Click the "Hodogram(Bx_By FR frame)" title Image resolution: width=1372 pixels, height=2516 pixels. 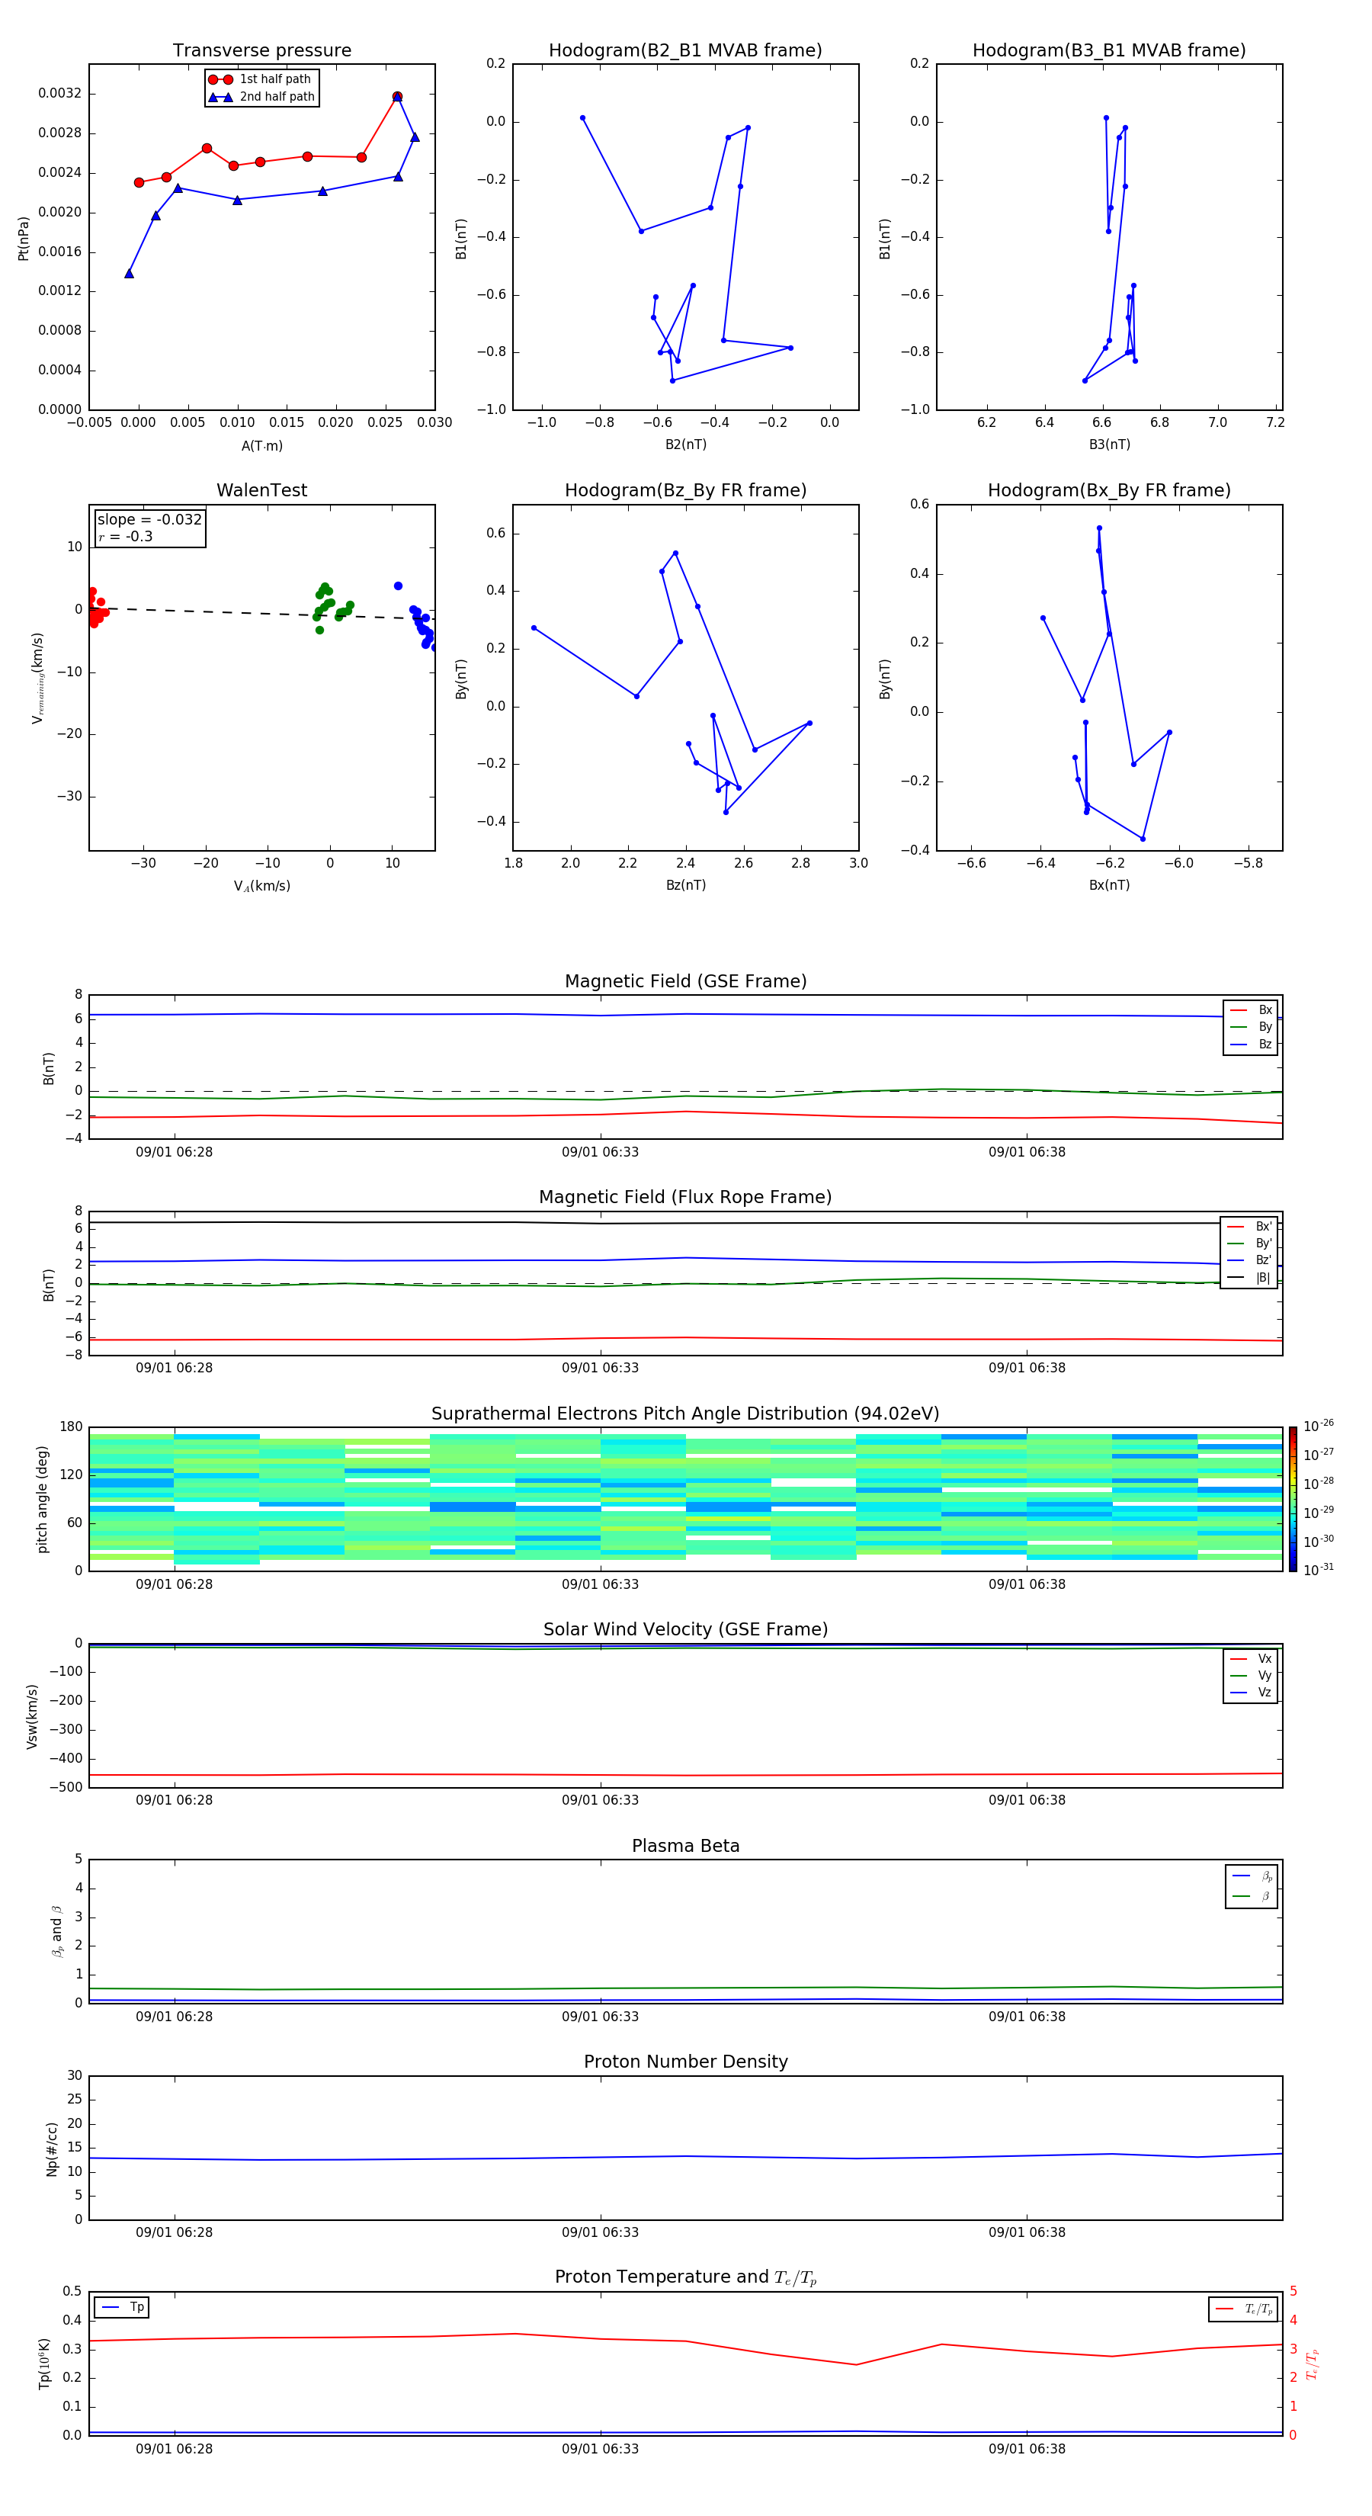[1108, 490]
